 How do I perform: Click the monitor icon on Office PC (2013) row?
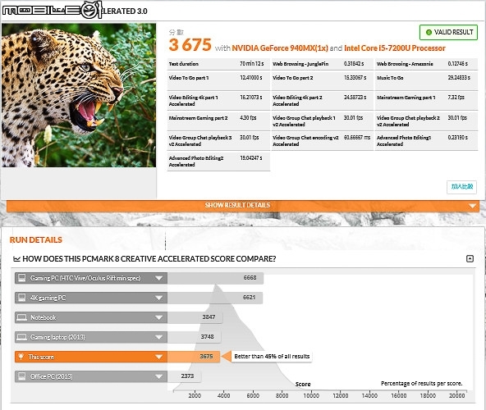coord(21,376)
